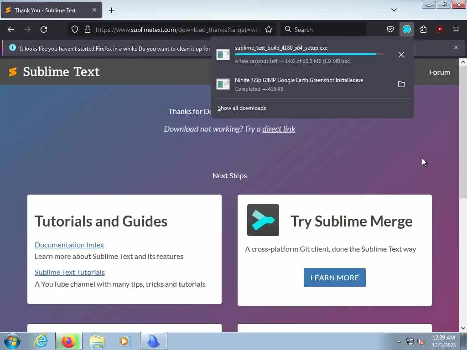Open the Sublime Text Tutorials link

(70, 273)
